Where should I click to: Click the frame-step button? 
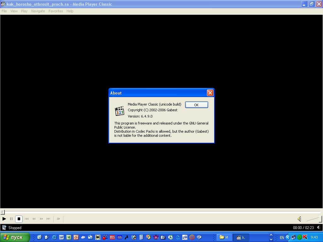[x=58, y=219]
